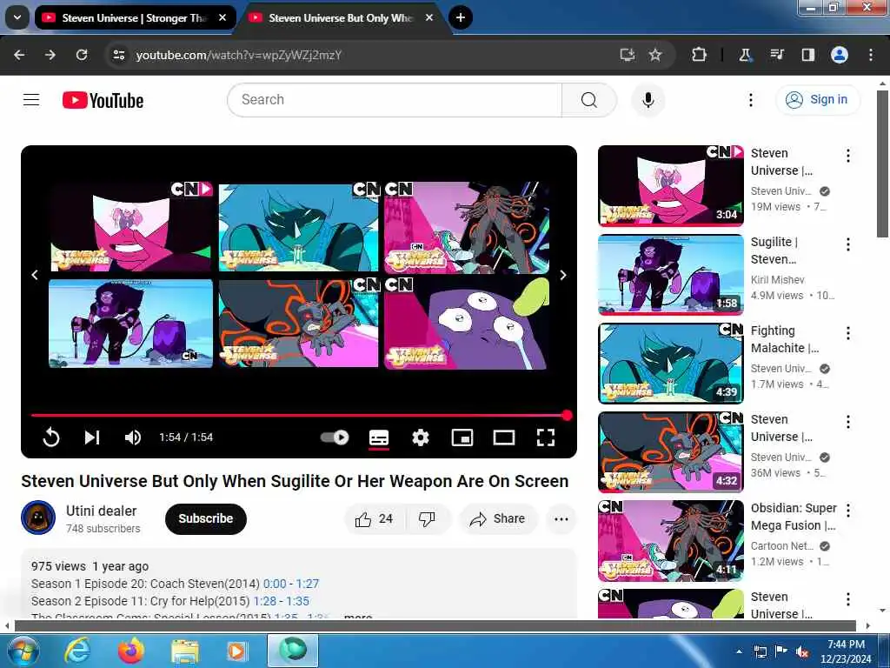Enable miniplayer mode
Image resolution: width=890 pixels, height=668 pixels.
tap(462, 438)
